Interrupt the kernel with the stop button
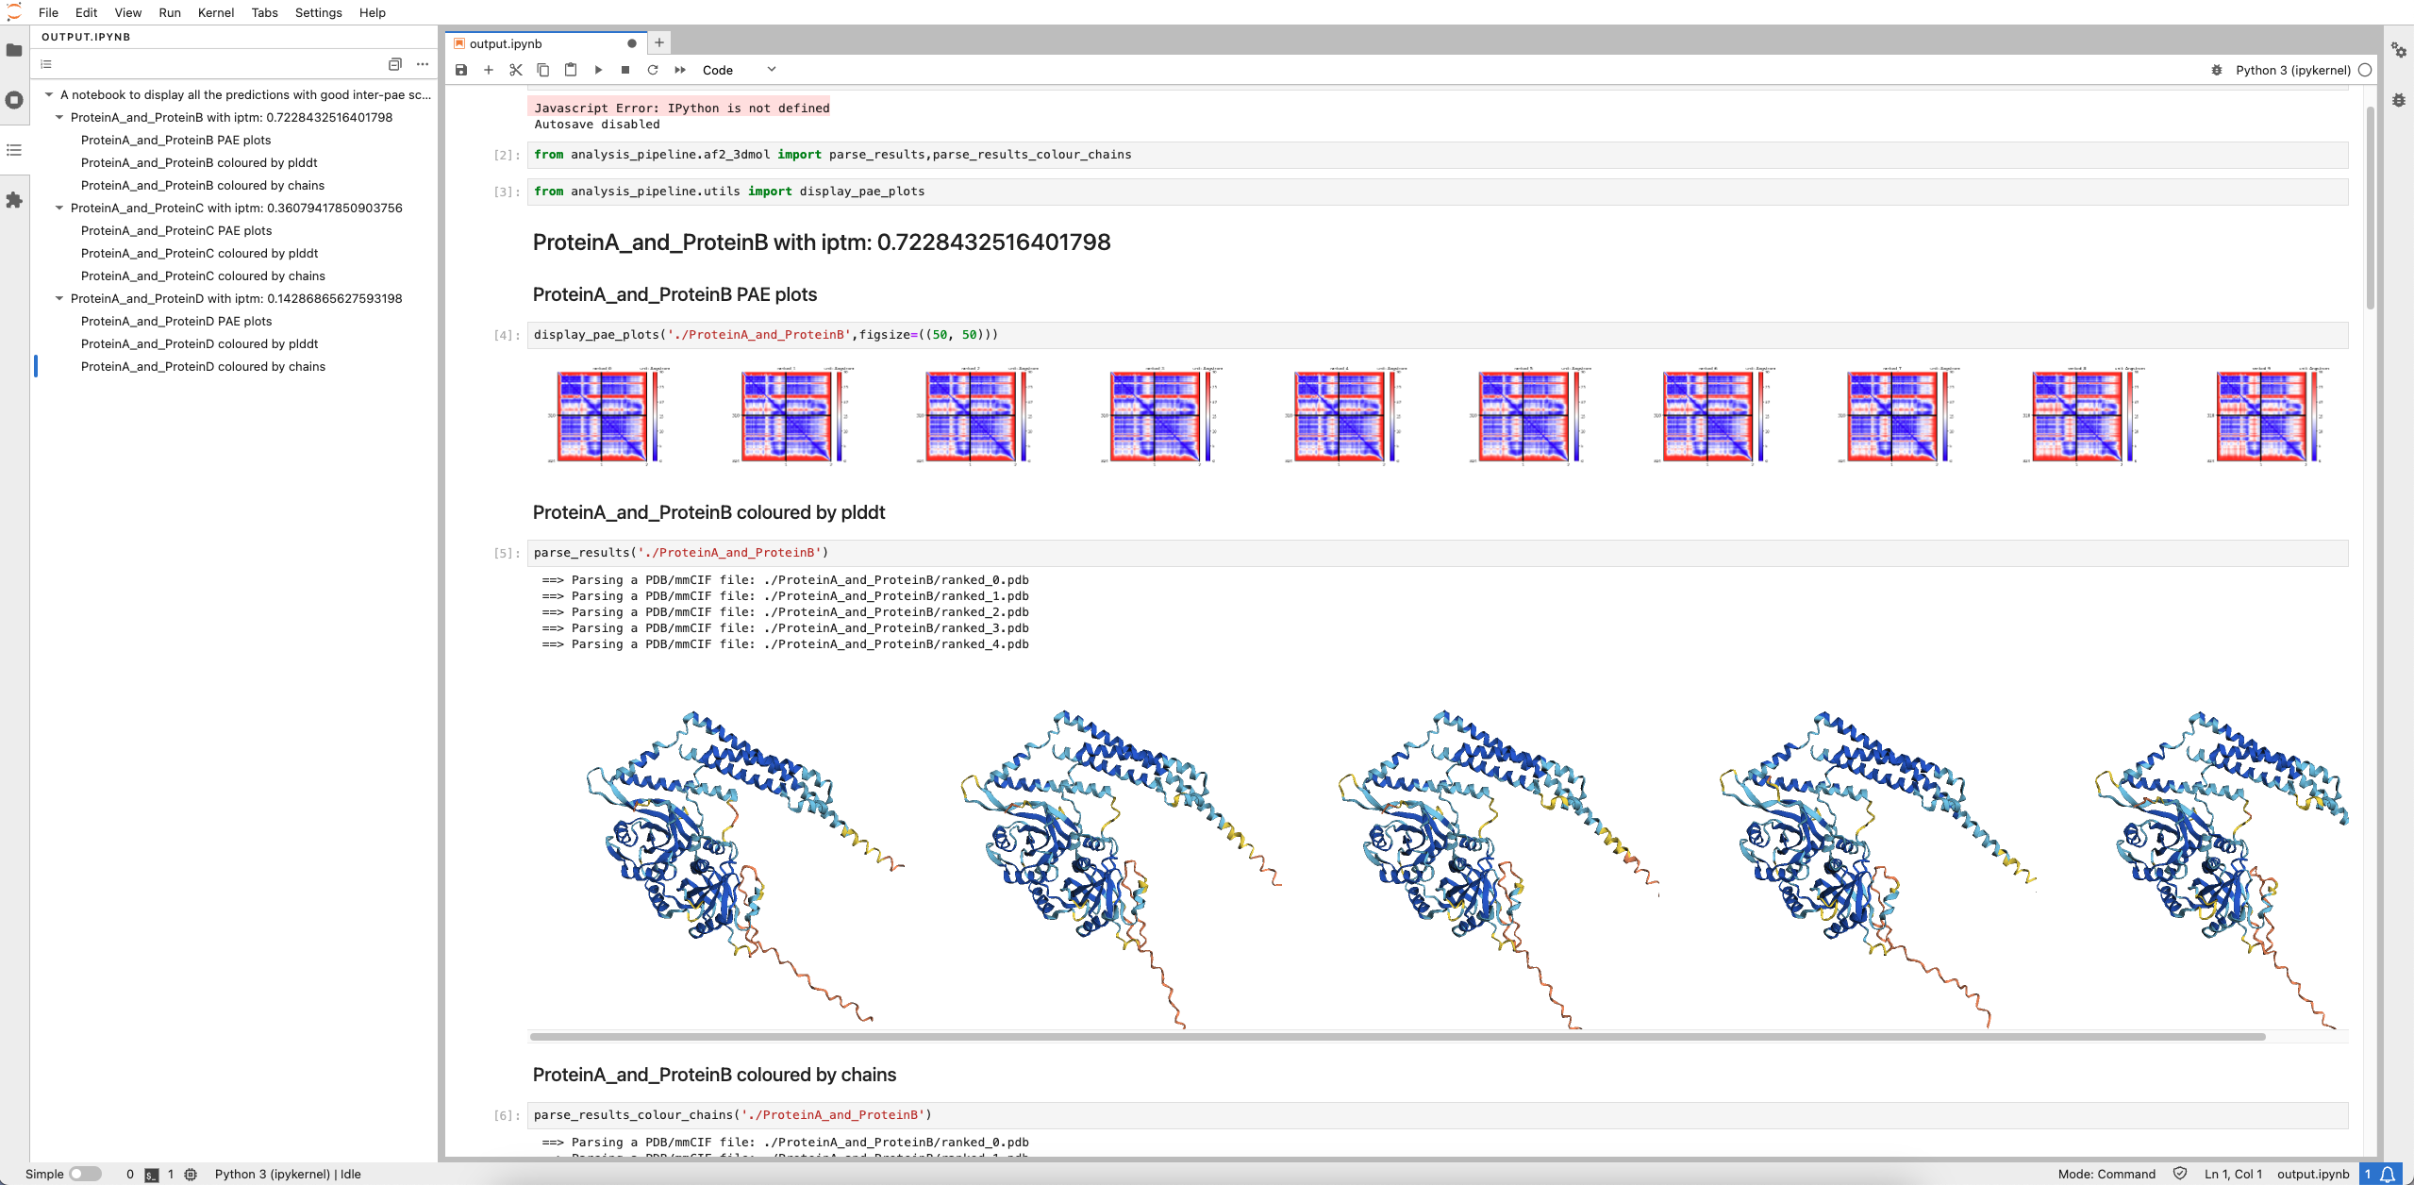Screen dimensions: 2414x1185 [x=625, y=70]
